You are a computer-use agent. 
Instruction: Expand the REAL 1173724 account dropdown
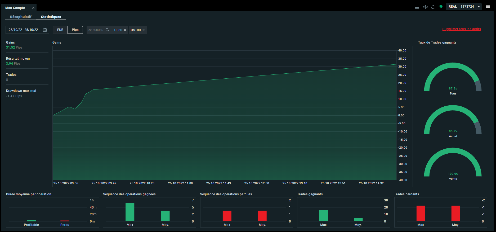(464, 7)
